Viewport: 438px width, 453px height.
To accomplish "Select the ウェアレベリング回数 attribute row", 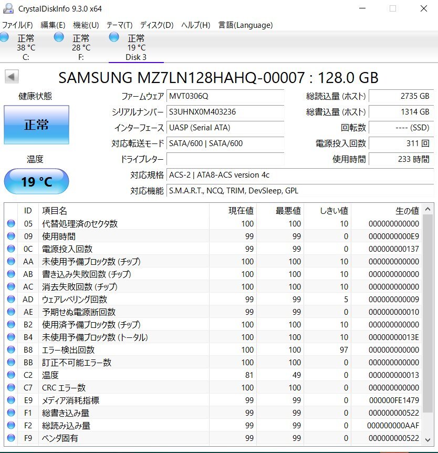I will (x=214, y=300).
